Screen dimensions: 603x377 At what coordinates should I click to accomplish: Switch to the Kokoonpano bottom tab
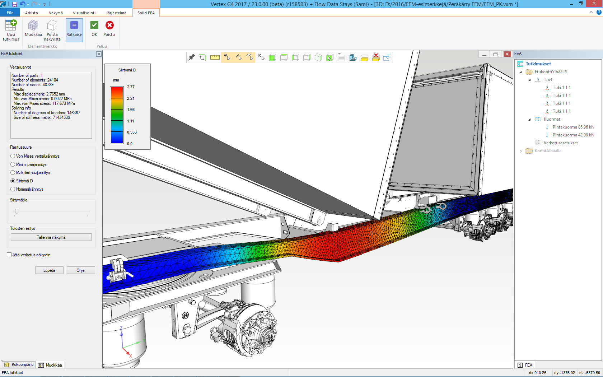pos(19,365)
